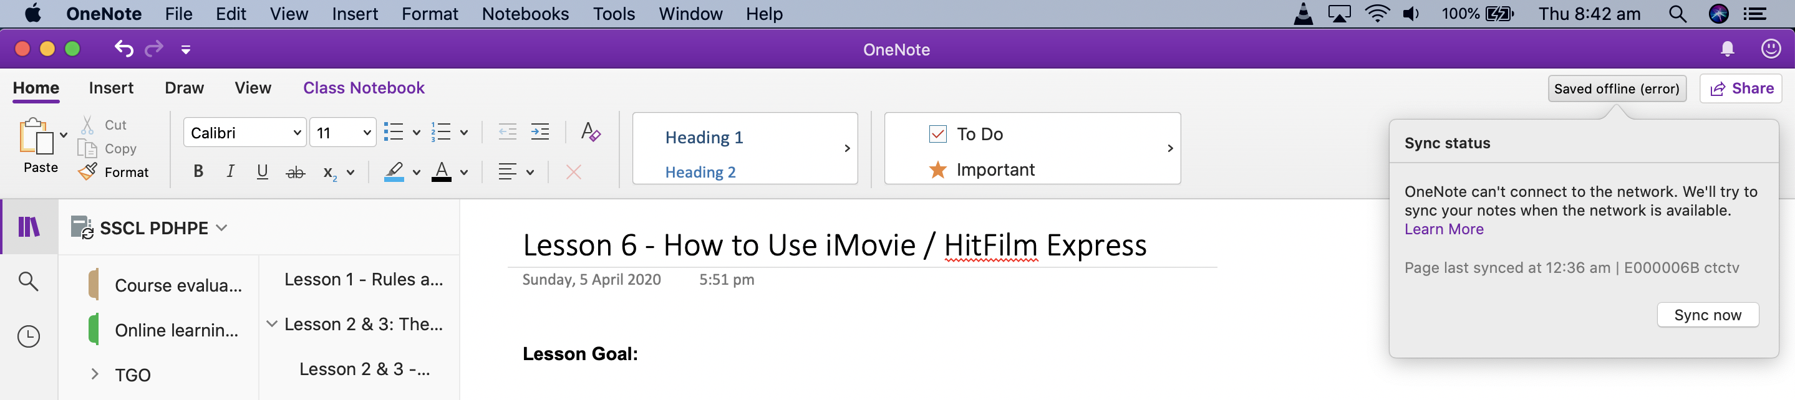Switch to the Draw ribbon tab

pyautogui.click(x=185, y=88)
